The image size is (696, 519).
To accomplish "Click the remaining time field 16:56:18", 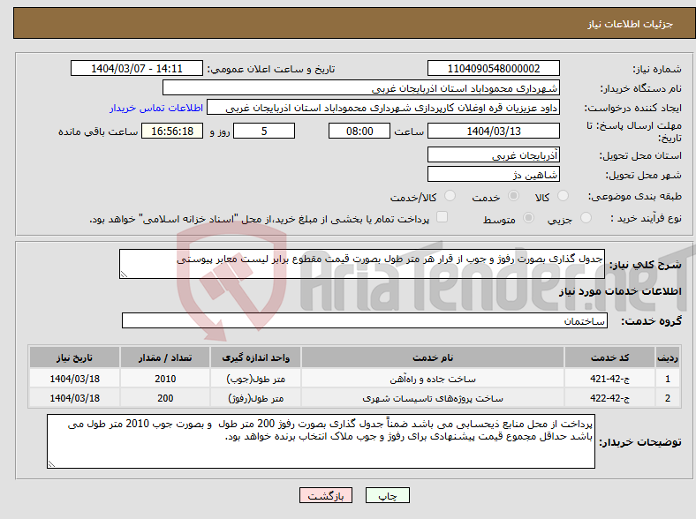I will [x=172, y=131].
